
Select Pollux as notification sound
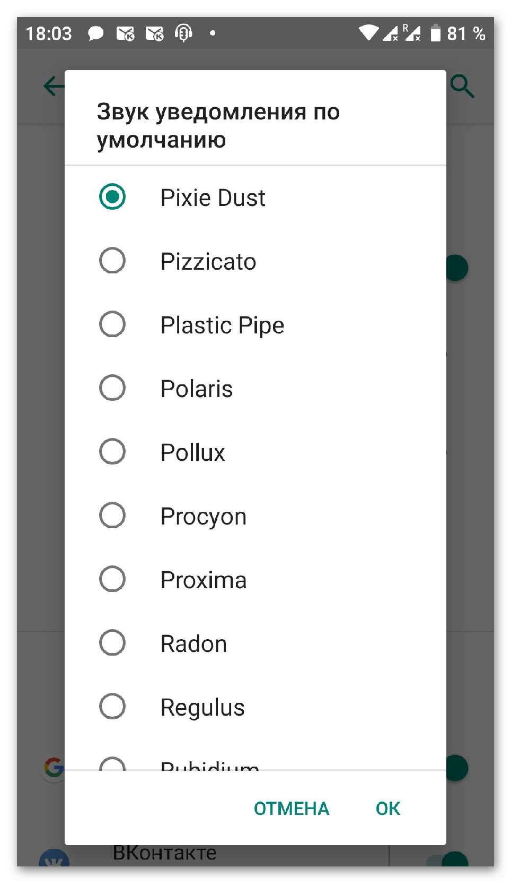click(112, 452)
